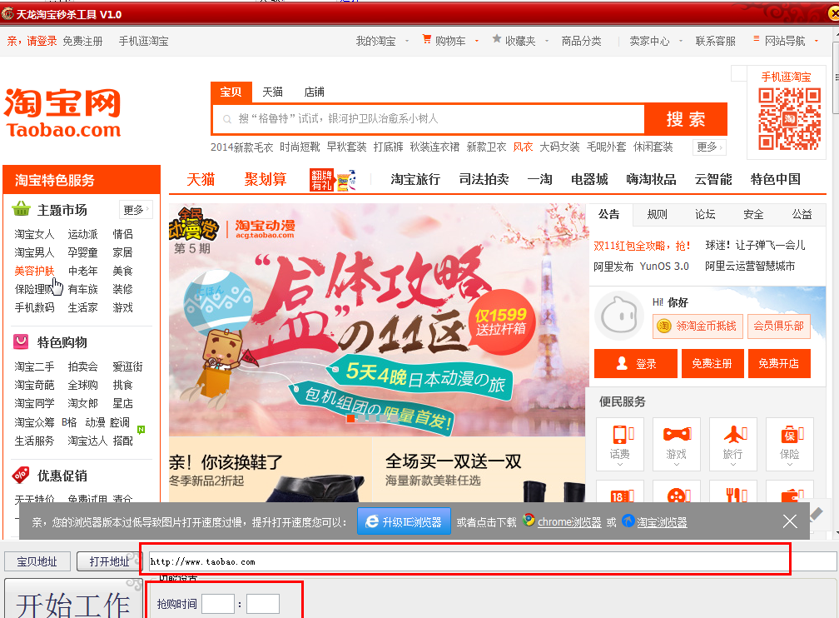Image resolution: width=839 pixels, height=618 pixels.
Task: Select the 店铺 search tab
Action: [314, 92]
